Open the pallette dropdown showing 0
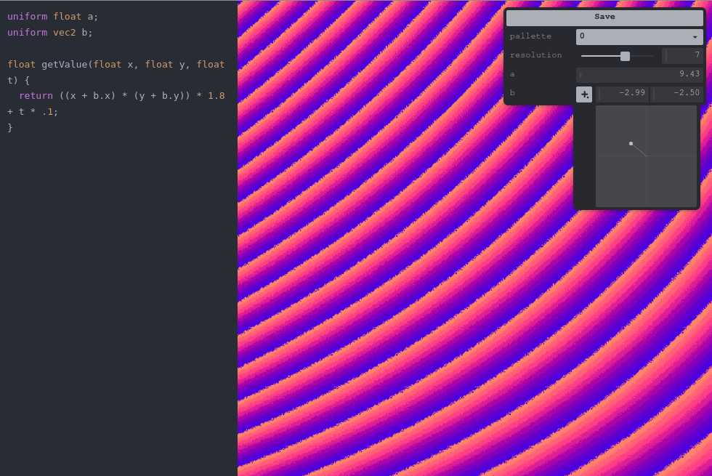This screenshot has height=476, width=712. pyautogui.click(x=639, y=36)
